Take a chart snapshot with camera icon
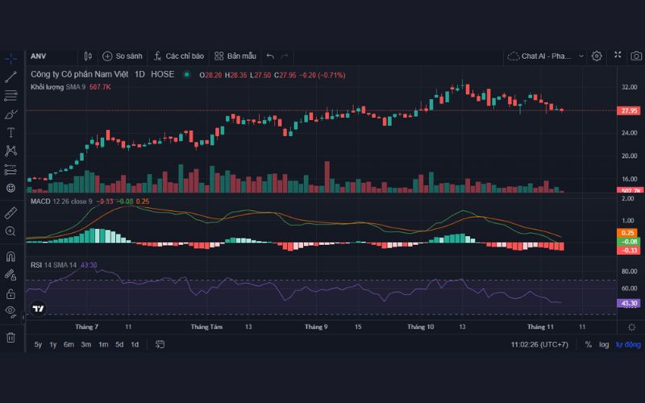The image size is (645, 403). point(635,56)
